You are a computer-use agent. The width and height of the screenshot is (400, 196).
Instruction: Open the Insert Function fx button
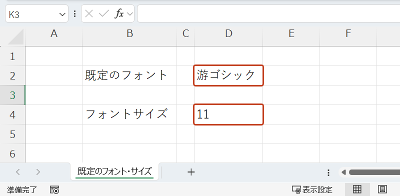pos(119,13)
